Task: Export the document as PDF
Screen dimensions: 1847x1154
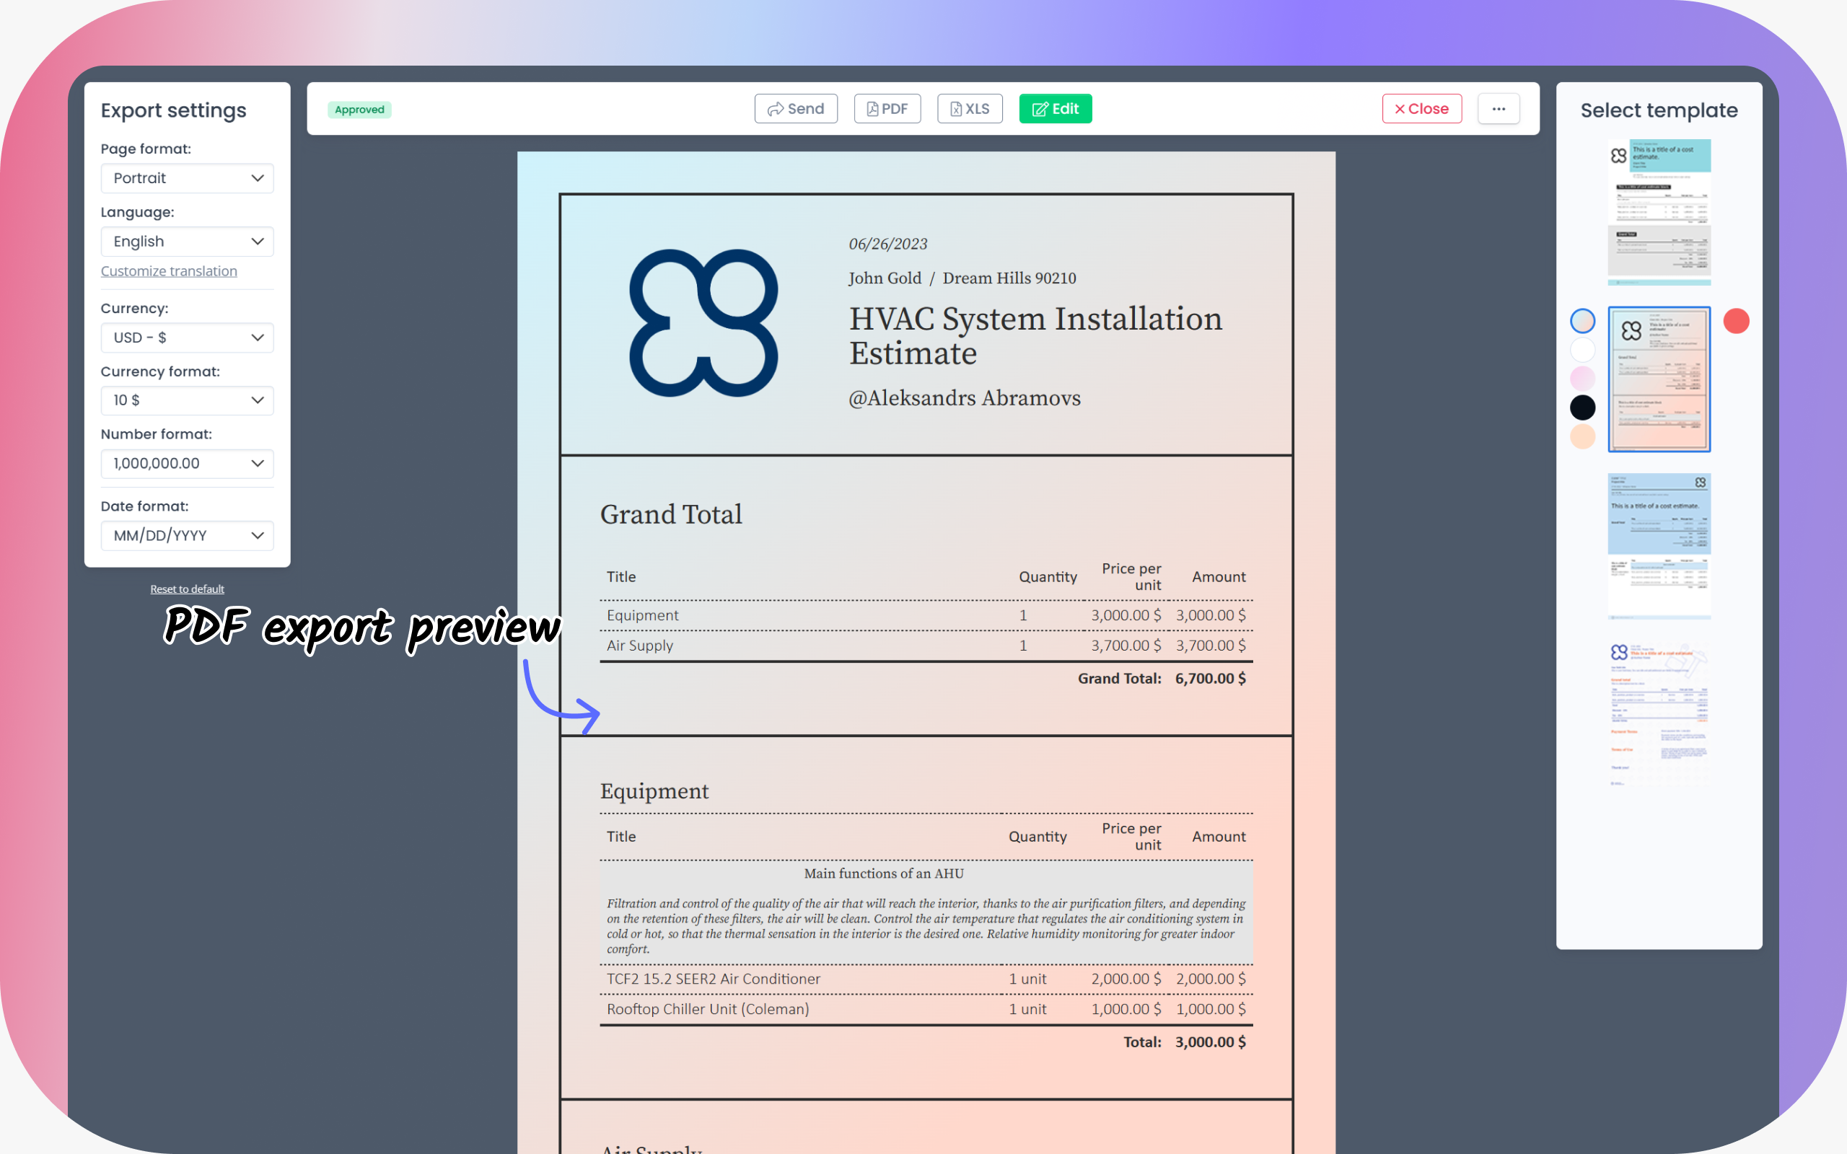Action: [x=887, y=108]
